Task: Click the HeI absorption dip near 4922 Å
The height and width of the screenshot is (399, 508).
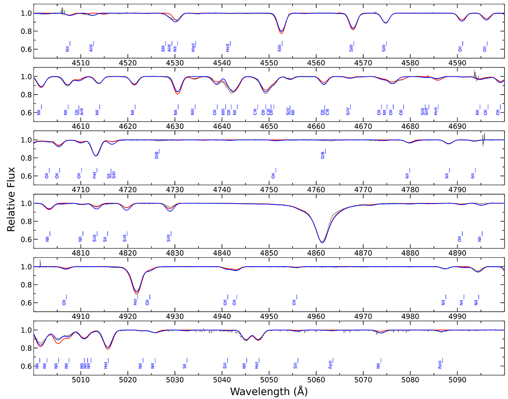Action: [x=136, y=293]
